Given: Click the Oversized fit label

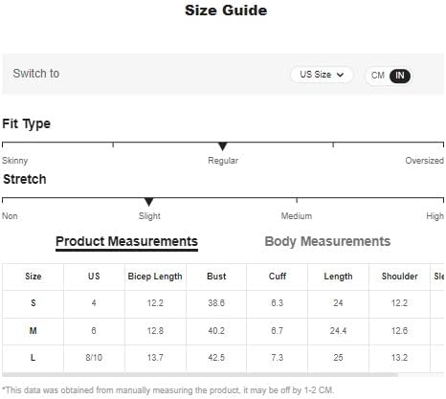Looking at the screenshot, I should pyautogui.click(x=424, y=161).
